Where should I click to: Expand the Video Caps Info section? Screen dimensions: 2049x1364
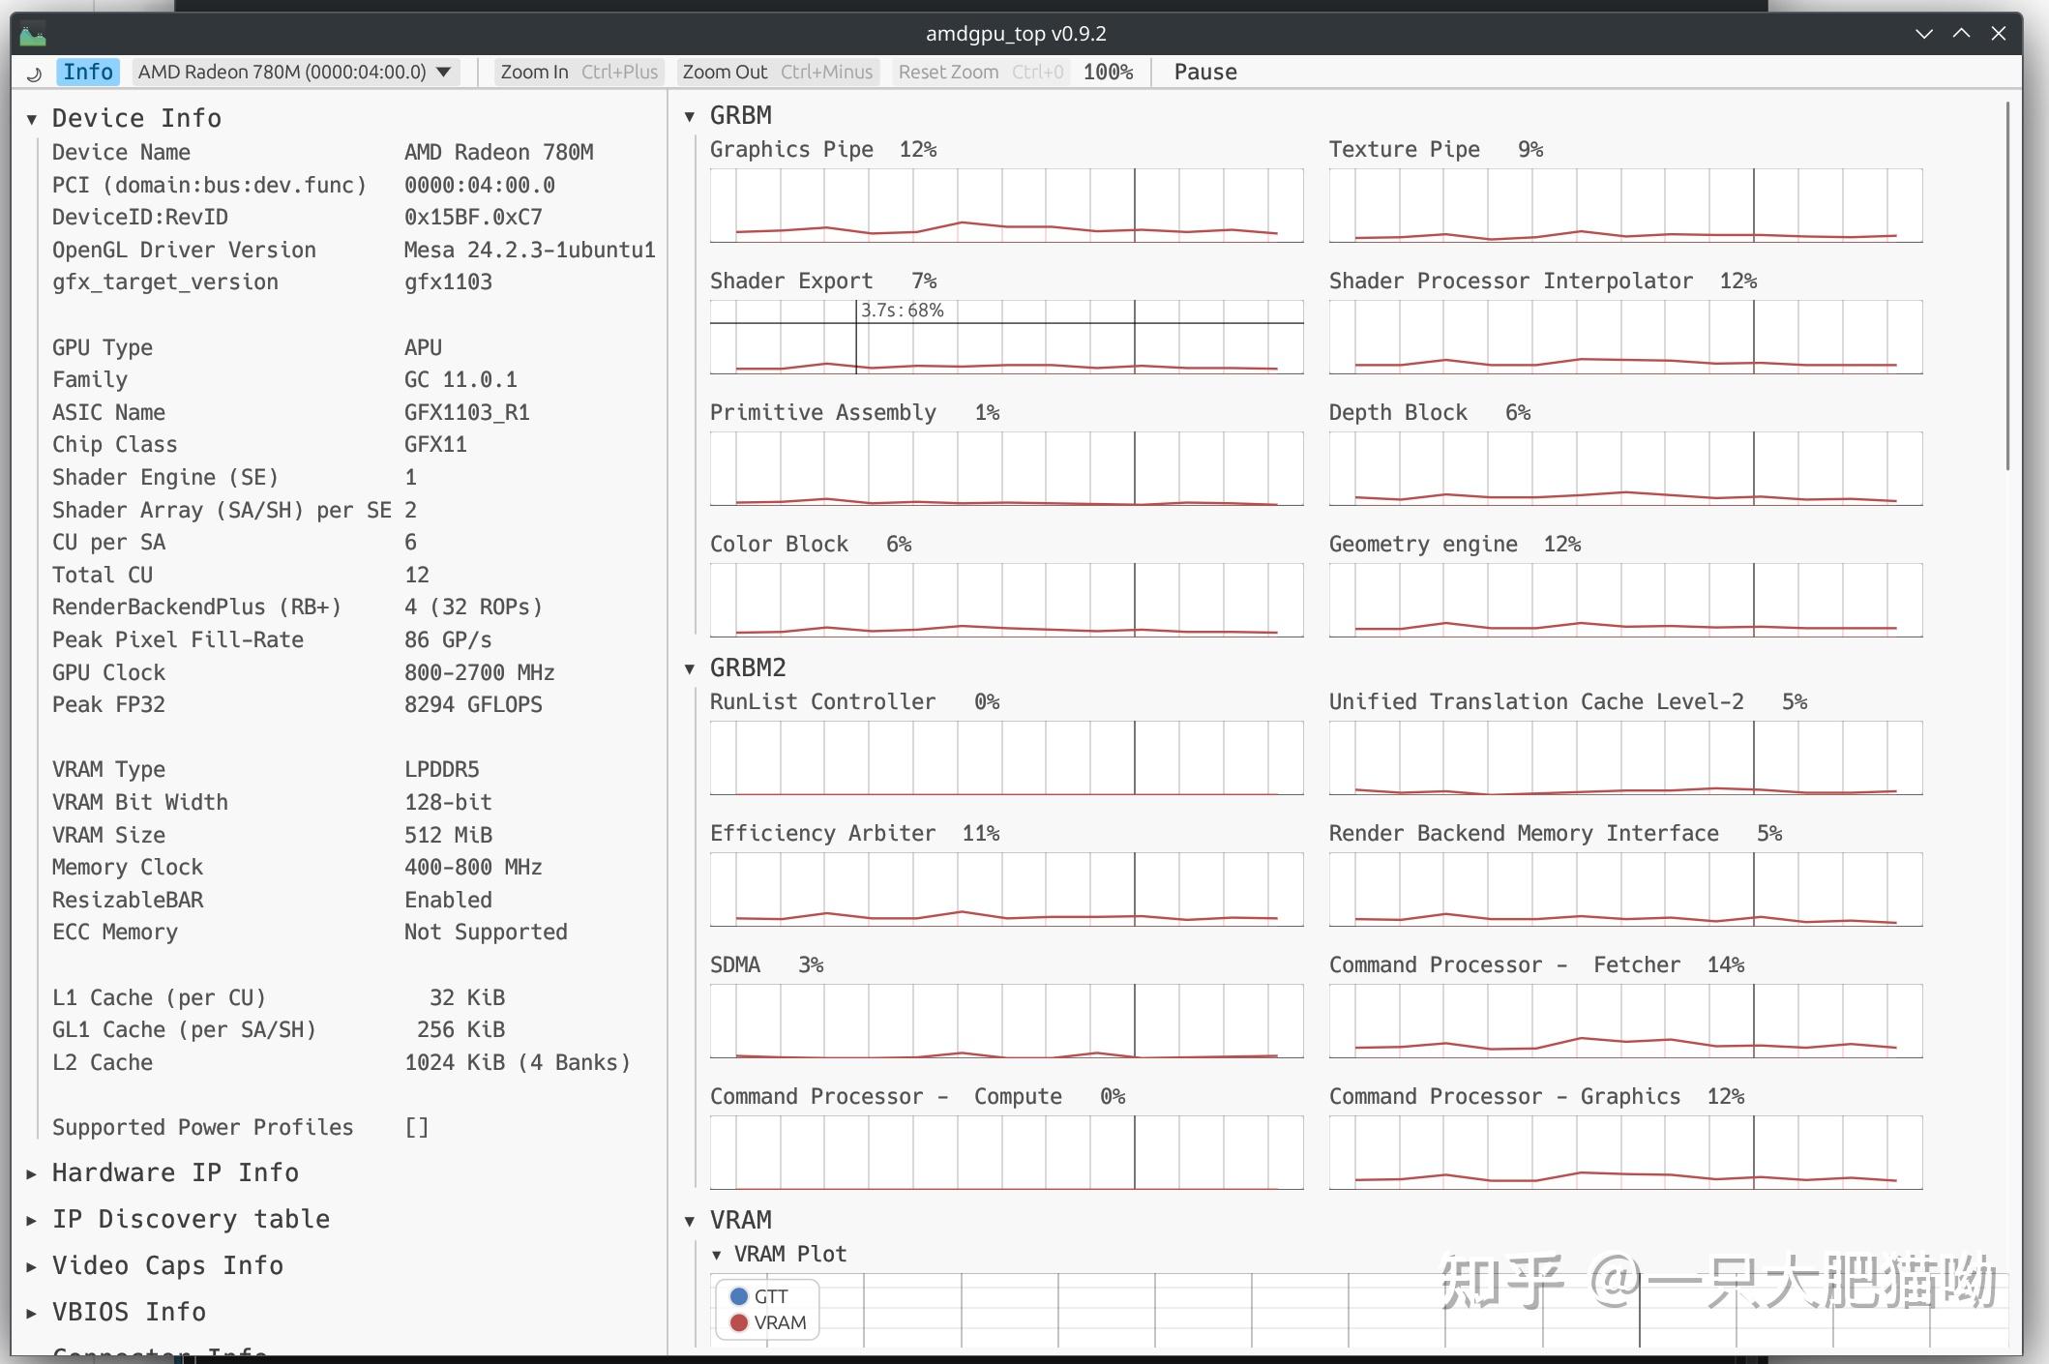click(30, 1265)
